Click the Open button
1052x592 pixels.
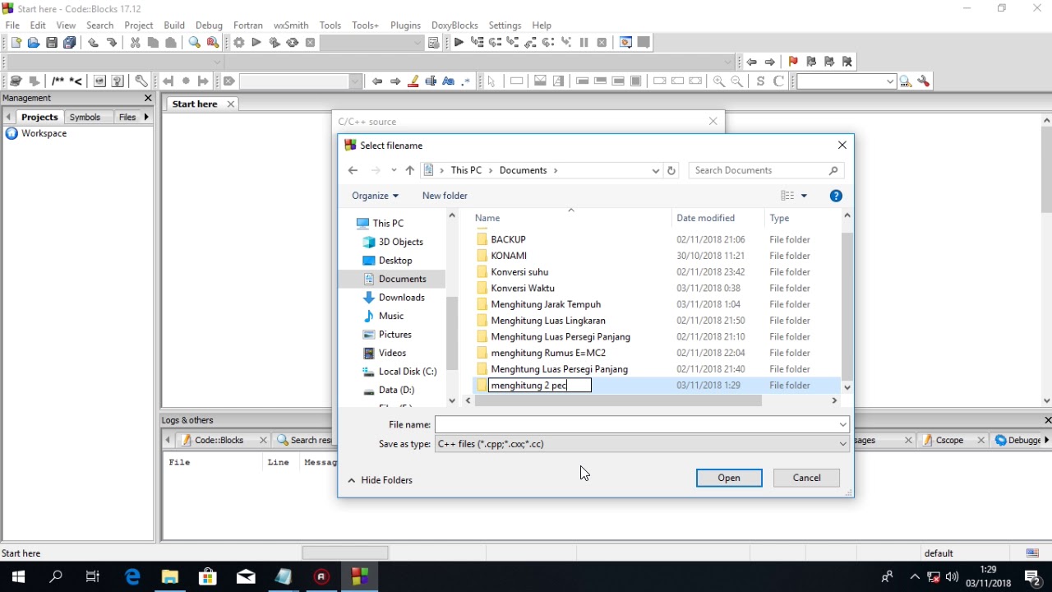(729, 478)
